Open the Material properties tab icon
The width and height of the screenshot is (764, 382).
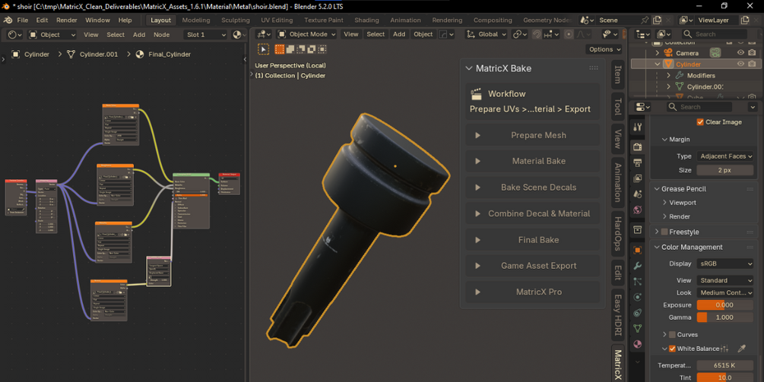[637, 344]
